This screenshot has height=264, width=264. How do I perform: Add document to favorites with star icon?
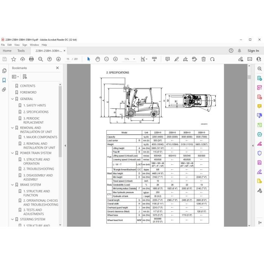pos(14,59)
